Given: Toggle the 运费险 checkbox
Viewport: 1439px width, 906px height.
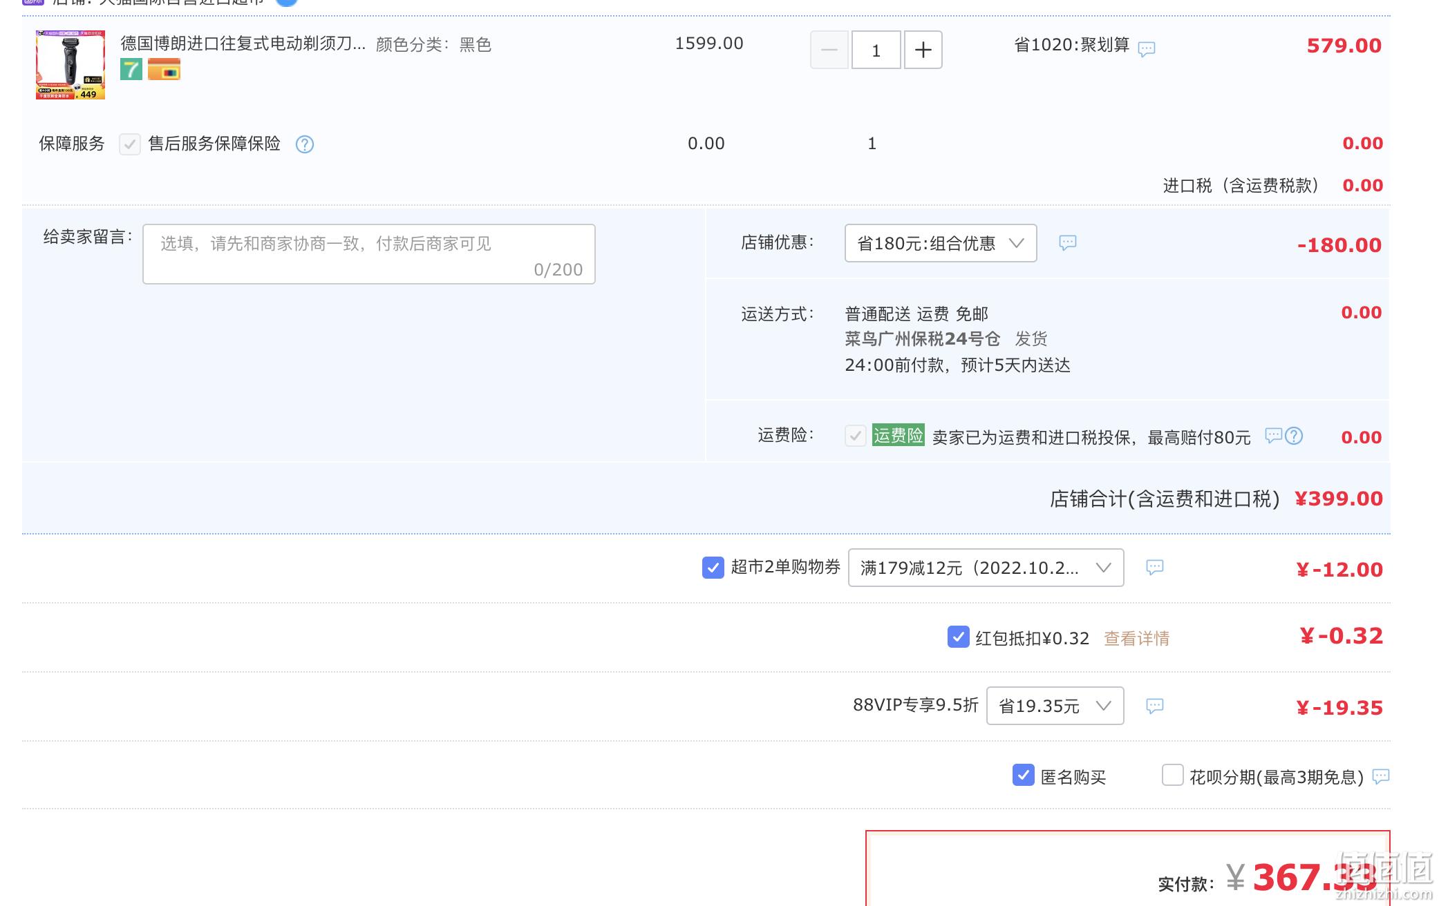Looking at the screenshot, I should point(856,436).
